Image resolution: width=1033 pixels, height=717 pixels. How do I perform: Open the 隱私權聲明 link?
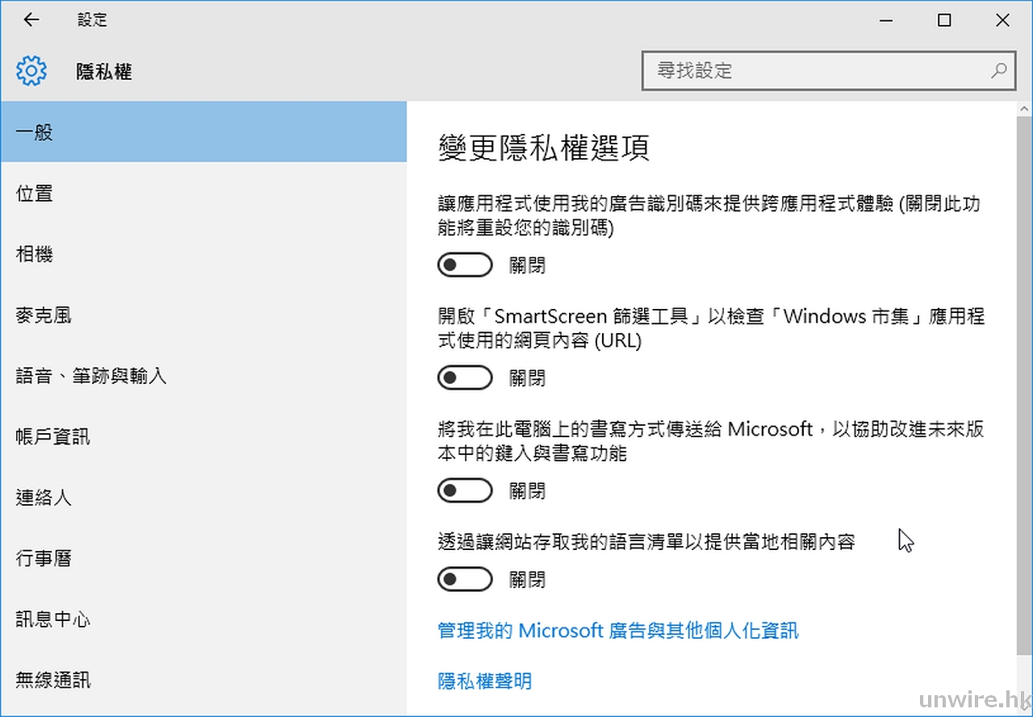(x=485, y=682)
